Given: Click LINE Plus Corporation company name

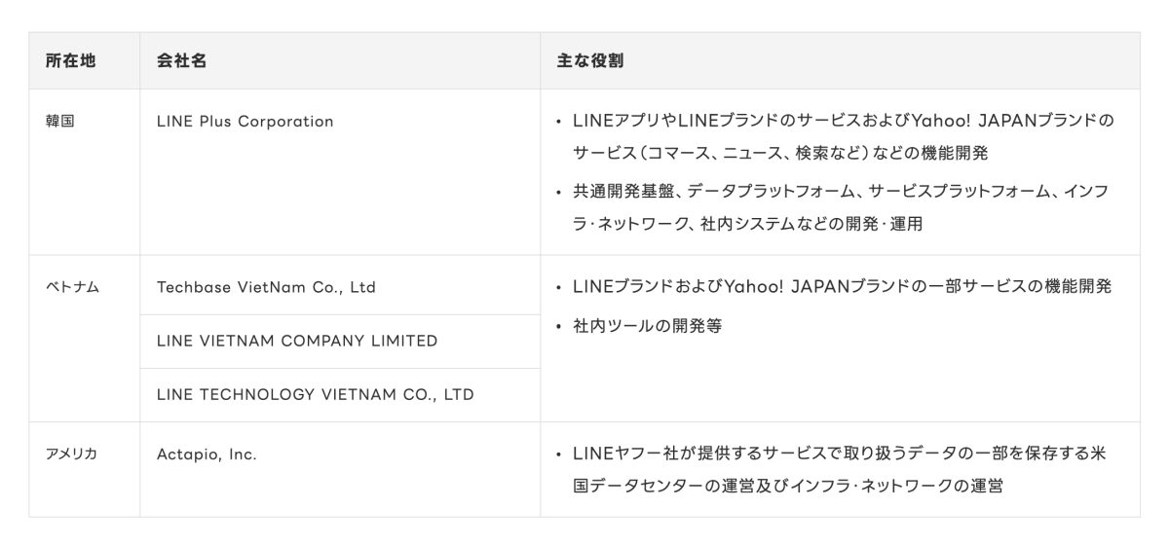Looking at the screenshot, I should pos(245,122).
